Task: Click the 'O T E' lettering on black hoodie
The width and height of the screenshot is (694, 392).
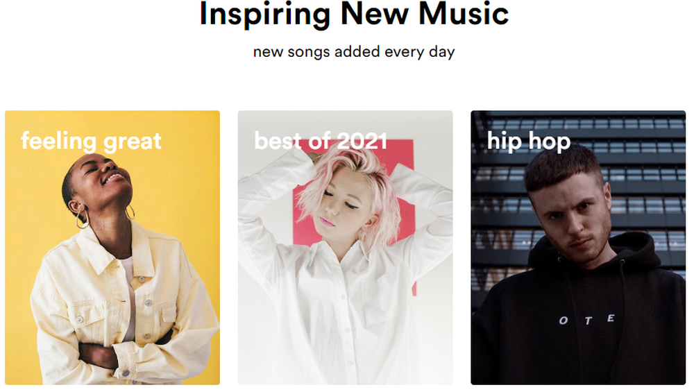Action: click(x=587, y=319)
